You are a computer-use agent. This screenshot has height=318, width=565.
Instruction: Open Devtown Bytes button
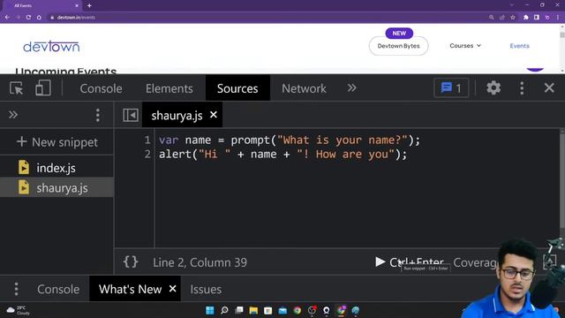[x=398, y=46]
